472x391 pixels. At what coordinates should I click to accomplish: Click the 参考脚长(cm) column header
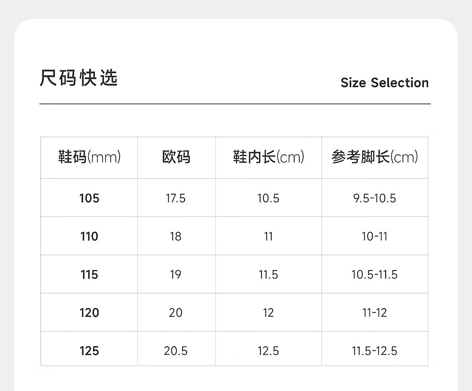point(374,157)
